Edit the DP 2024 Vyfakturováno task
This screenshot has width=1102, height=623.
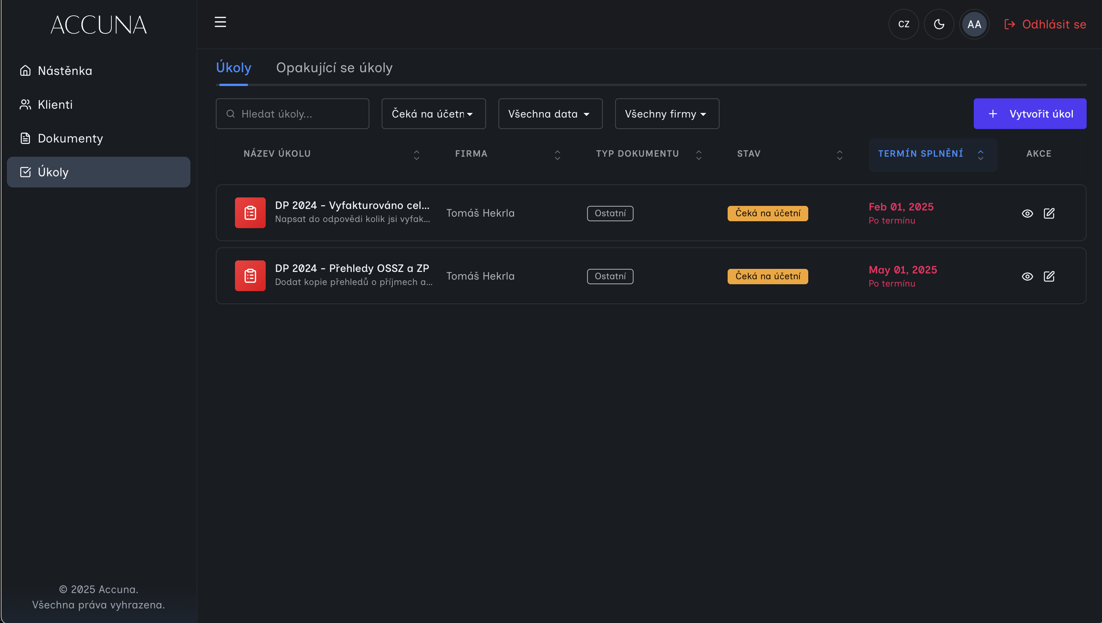1049,214
